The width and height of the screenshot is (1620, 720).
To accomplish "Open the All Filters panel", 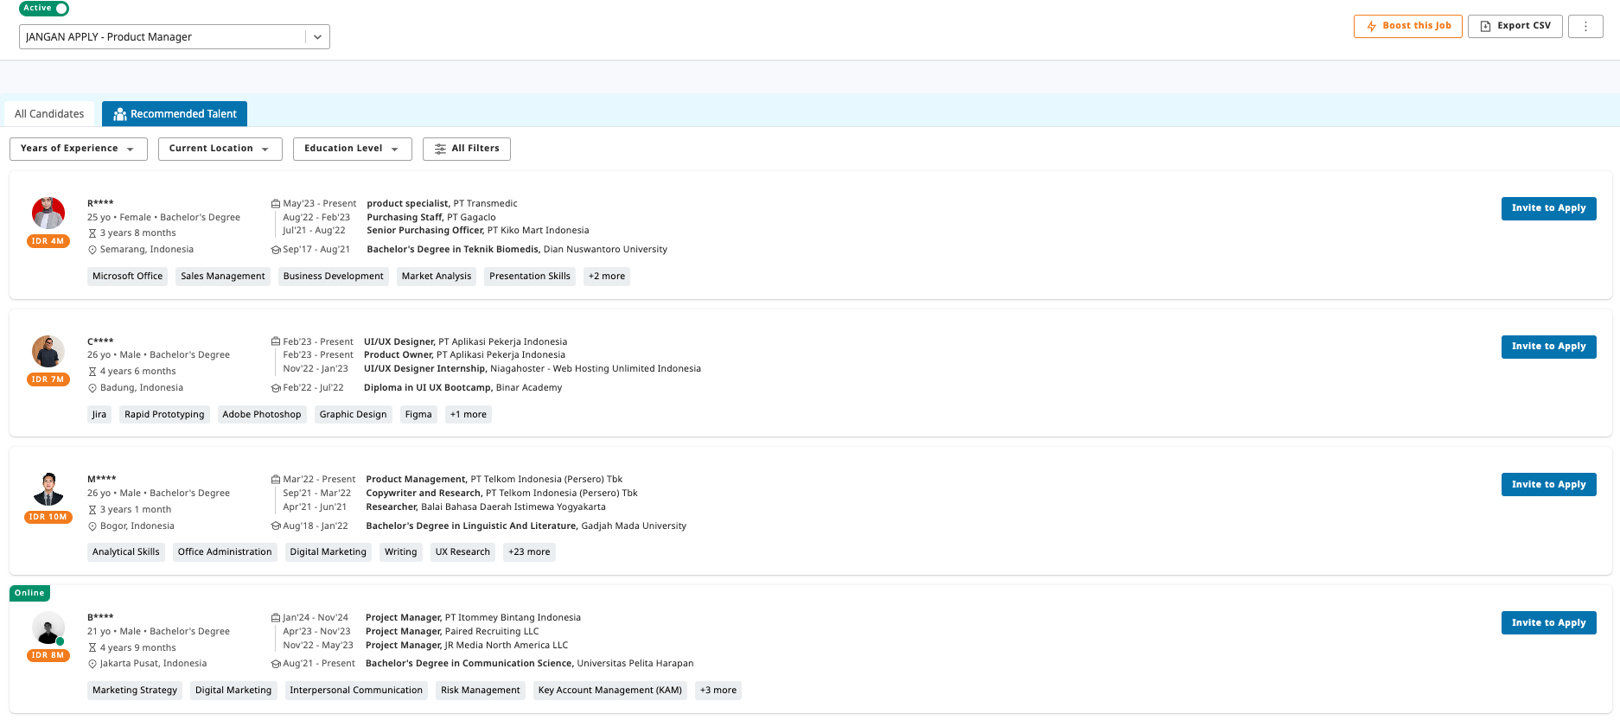I will pyautogui.click(x=467, y=149).
